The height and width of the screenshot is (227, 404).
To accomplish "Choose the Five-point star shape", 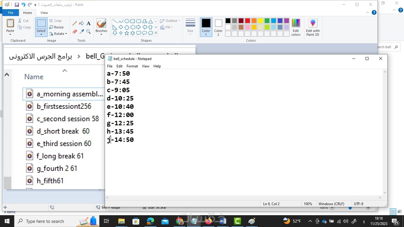I will point(127,33).
